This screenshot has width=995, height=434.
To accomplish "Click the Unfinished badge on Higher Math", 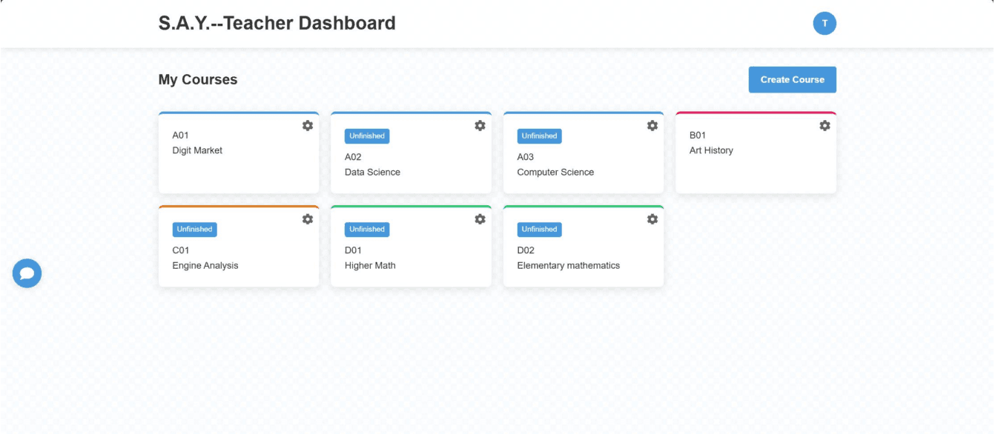I will [x=367, y=230].
